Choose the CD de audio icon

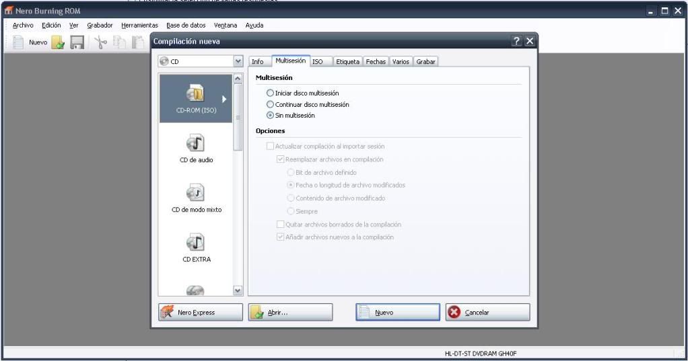(x=196, y=143)
